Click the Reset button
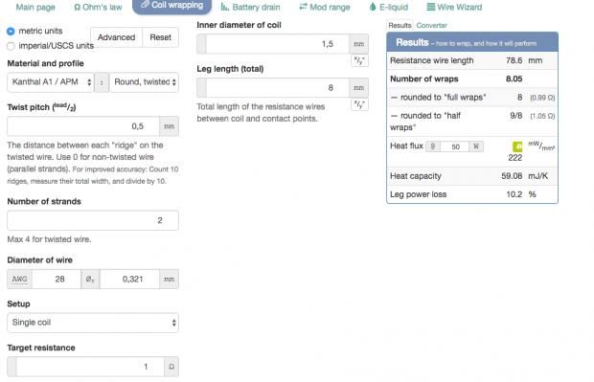Viewport: 594px width, 382px height. point(160,37)
